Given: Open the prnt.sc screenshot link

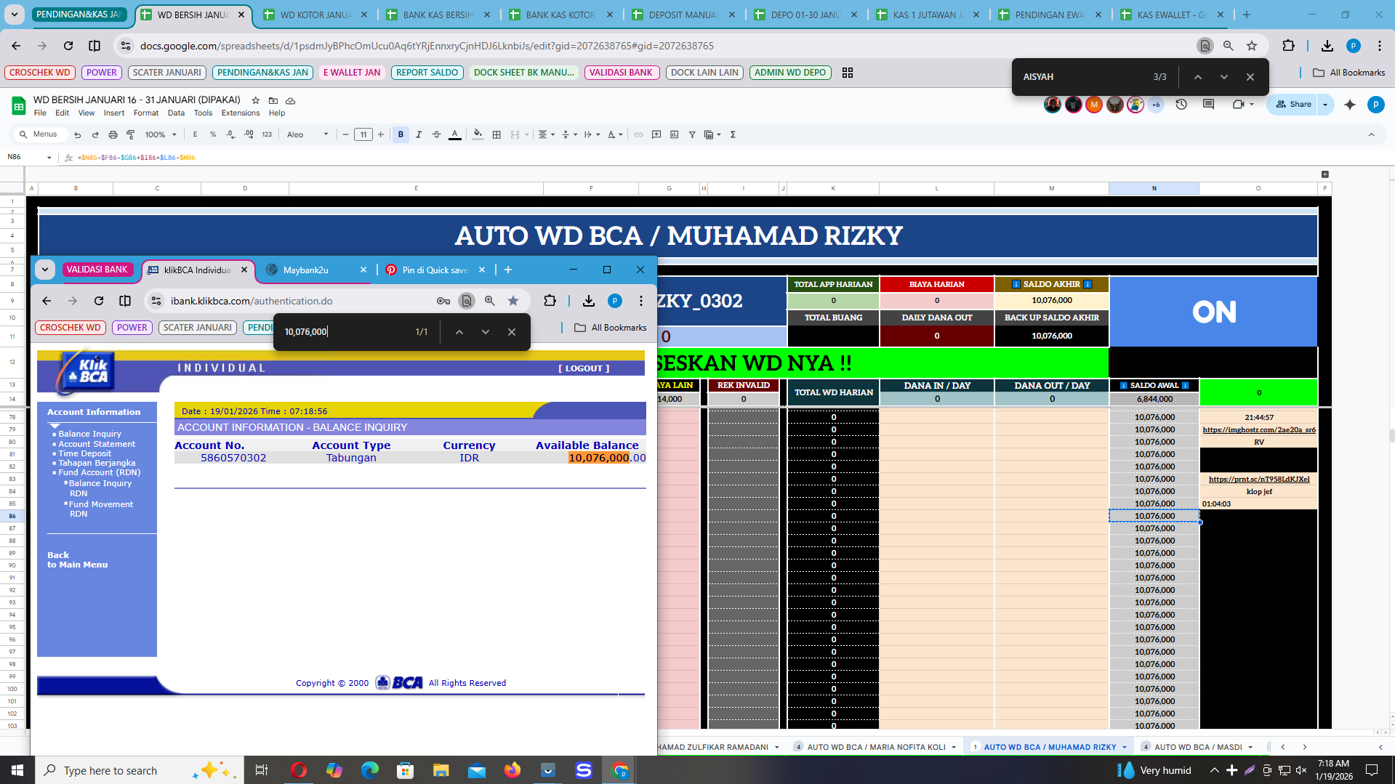Looking at the screenshot, I should pyautogui.click(x=1259, y=479).
